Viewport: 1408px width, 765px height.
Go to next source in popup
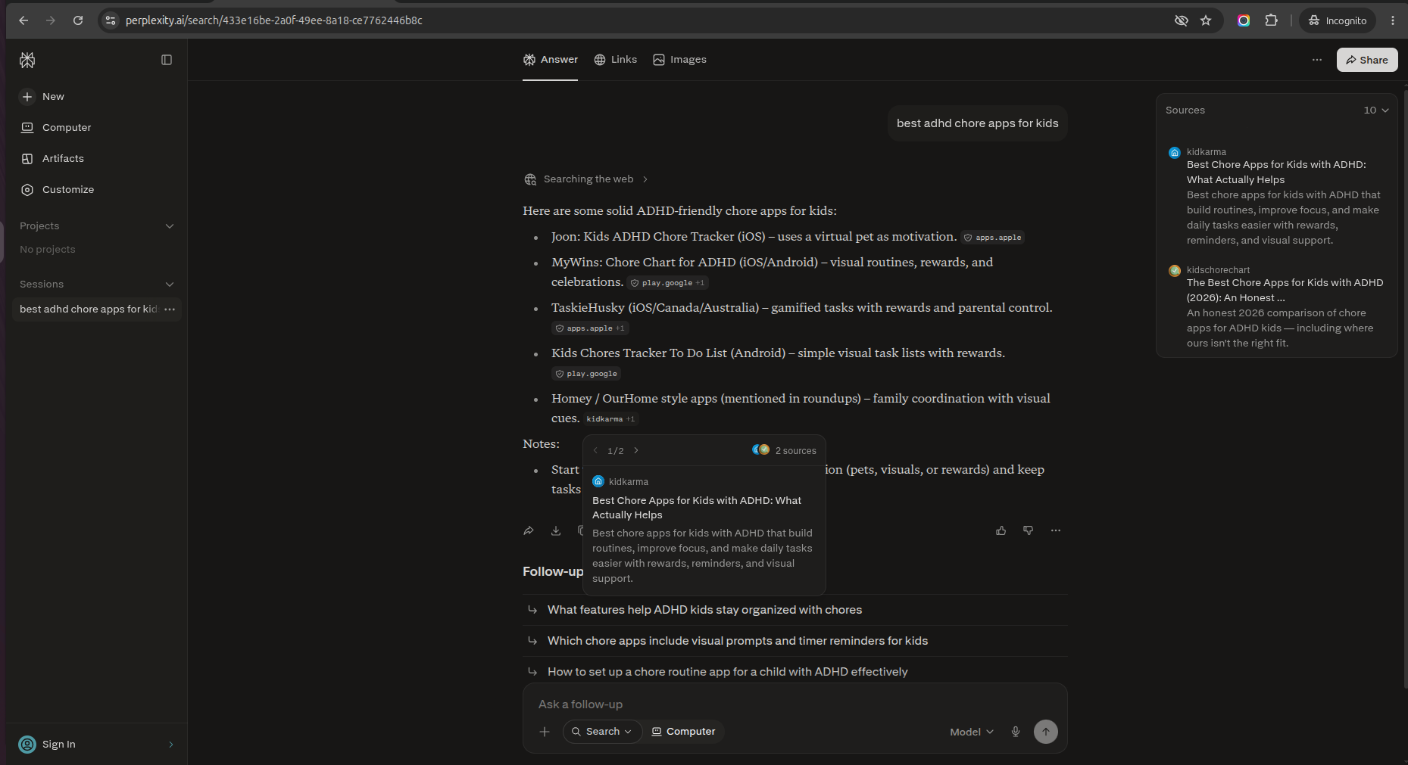coord(636,451)
